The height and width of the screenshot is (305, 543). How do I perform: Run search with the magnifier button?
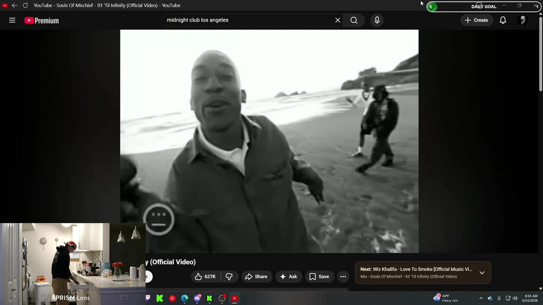click(x=354, y=20)
